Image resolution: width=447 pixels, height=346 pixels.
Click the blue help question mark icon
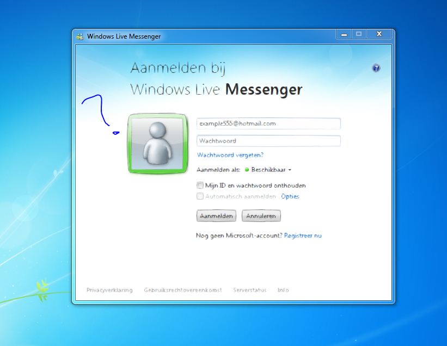coord(376,68)
